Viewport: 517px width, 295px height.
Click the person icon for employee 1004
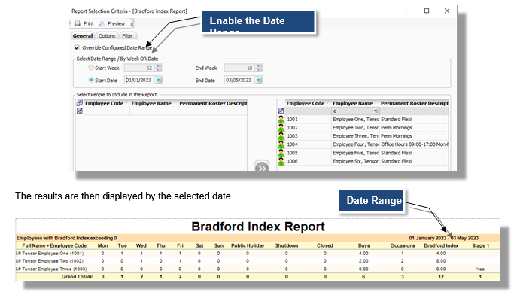coord(281,144)
